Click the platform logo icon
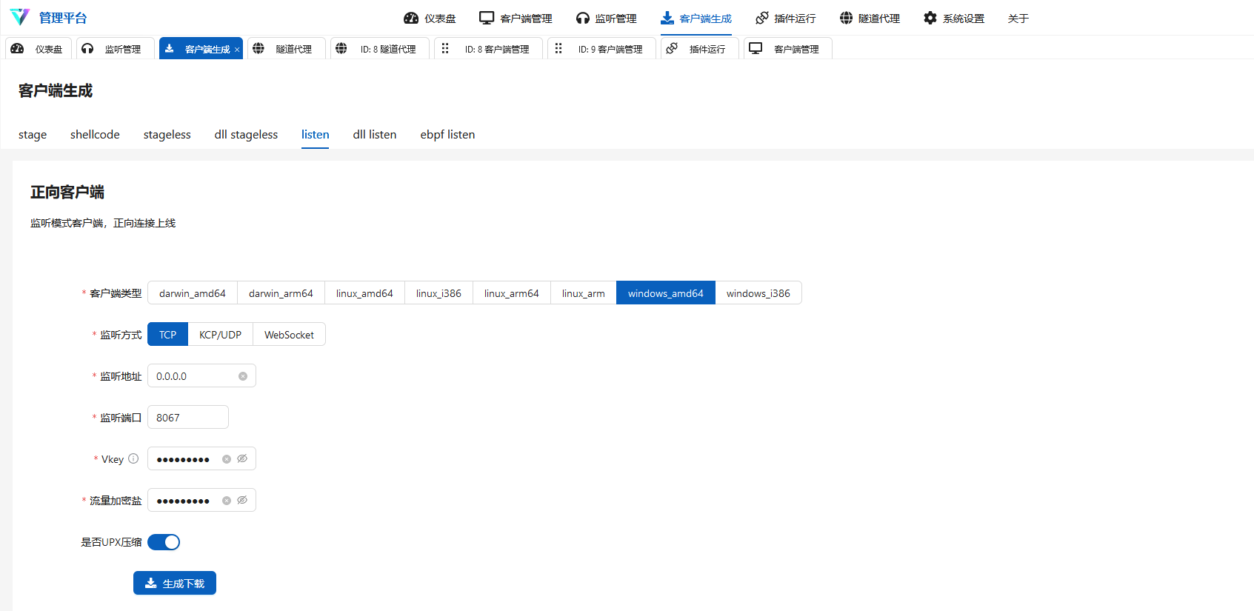Viewport: 1254px width, 611px height. pos(20,17)
